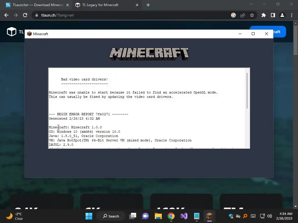This screenshot has width=298, height=223.
Task: Click the 'accelerated OpenGL mode' sentence
Action: tap(133, 92)
